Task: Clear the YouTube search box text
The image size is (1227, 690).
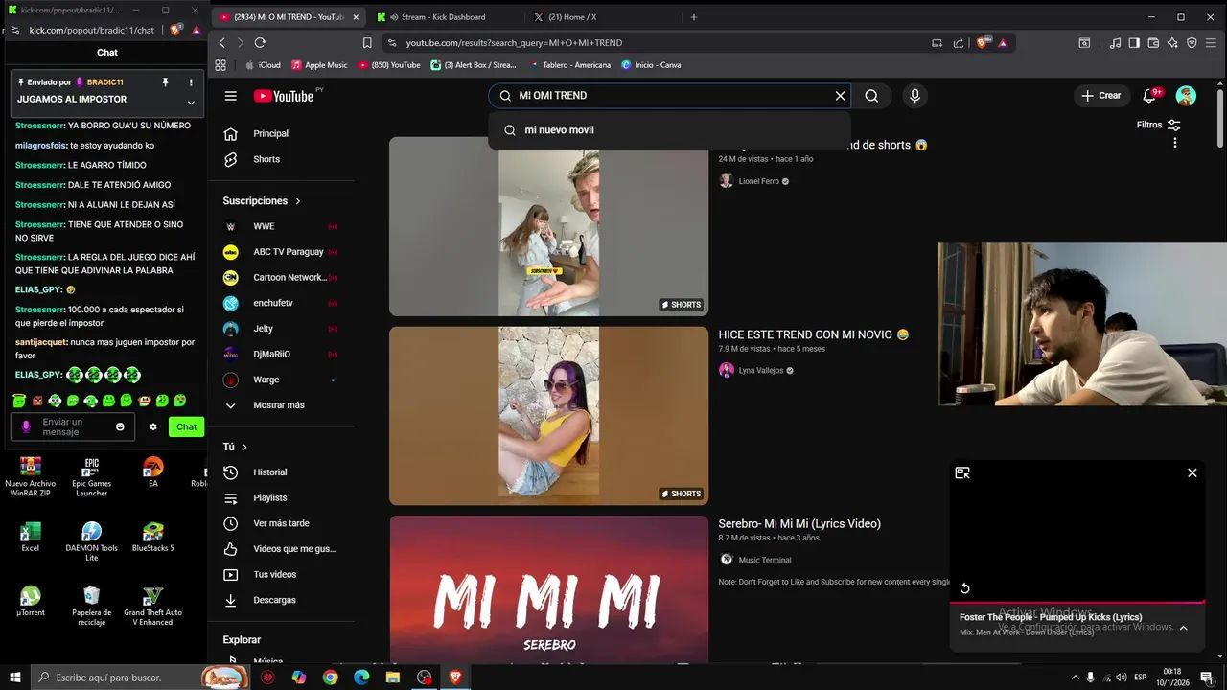Action: coord(840,96)
